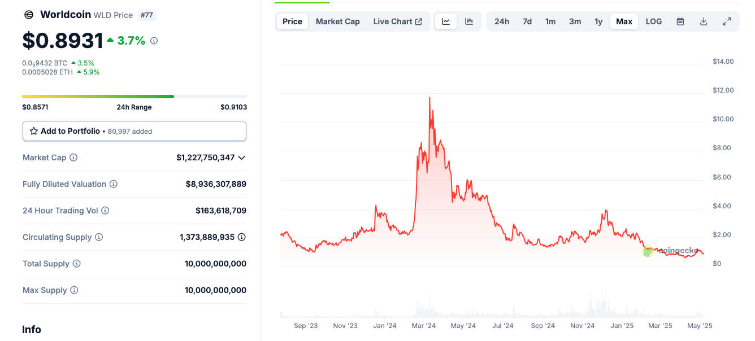Enable the Max time range
Viewport: 755px width, 341px height.
point(624,21)
